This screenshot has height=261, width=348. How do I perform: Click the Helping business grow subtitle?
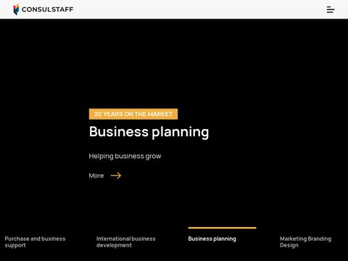pyautogui.click(x=125, y=156)
